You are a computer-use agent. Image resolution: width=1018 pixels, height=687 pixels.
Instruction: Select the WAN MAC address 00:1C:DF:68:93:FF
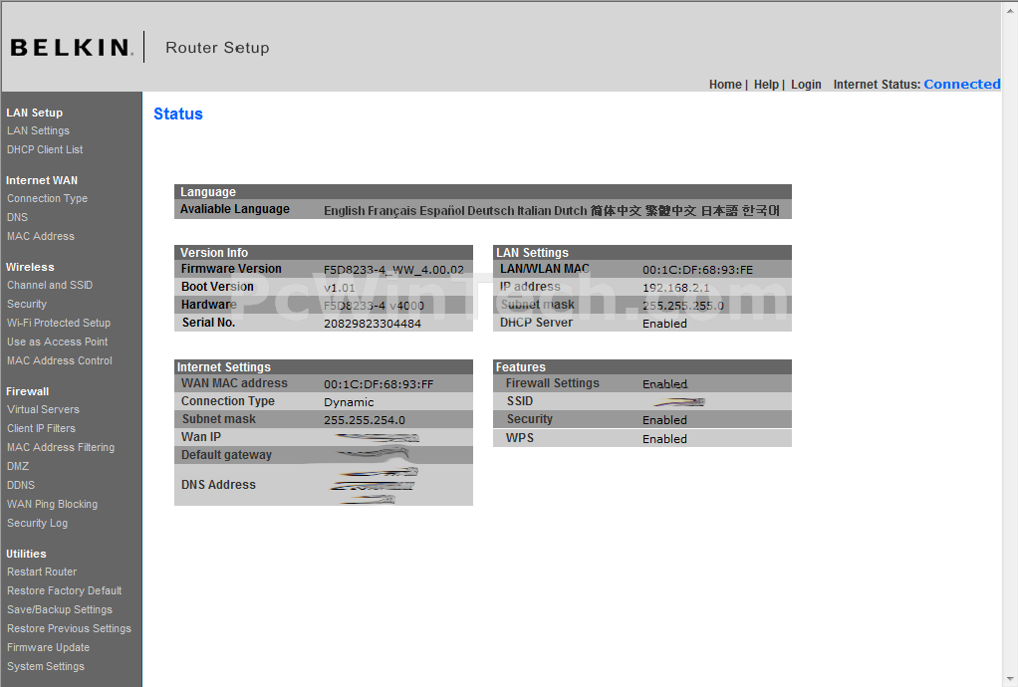(379, 384)
